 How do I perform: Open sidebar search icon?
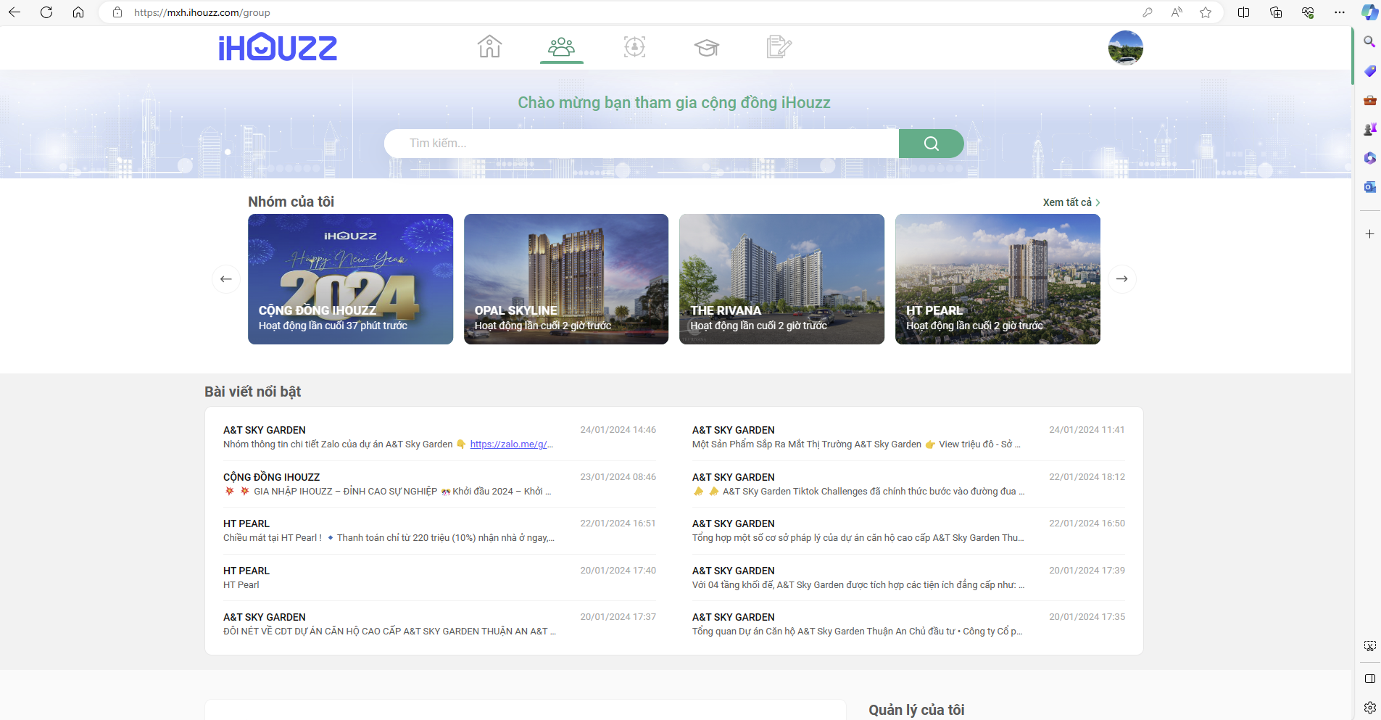tap(1369, 41)
